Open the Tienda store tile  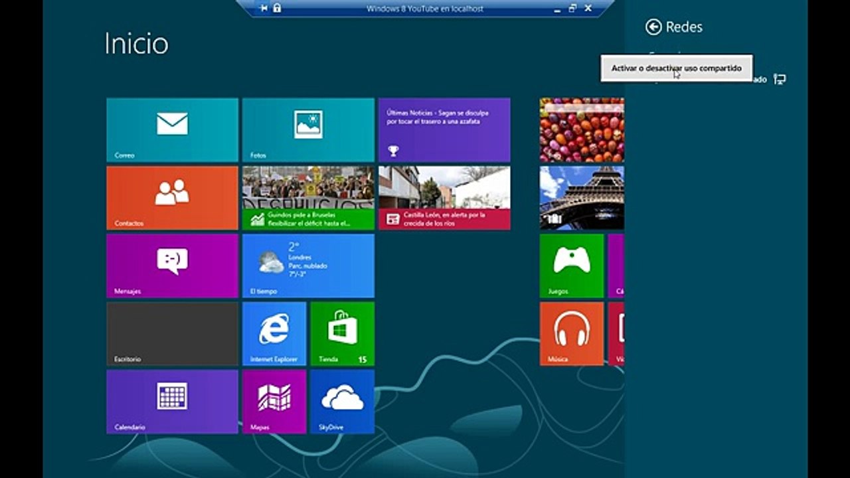pyautogui.click(x=343, y=334)
